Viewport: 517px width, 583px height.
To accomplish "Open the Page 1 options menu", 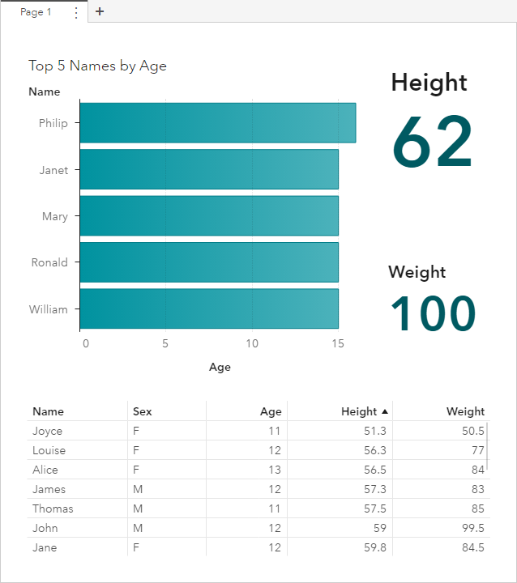I will coord(76,12).
